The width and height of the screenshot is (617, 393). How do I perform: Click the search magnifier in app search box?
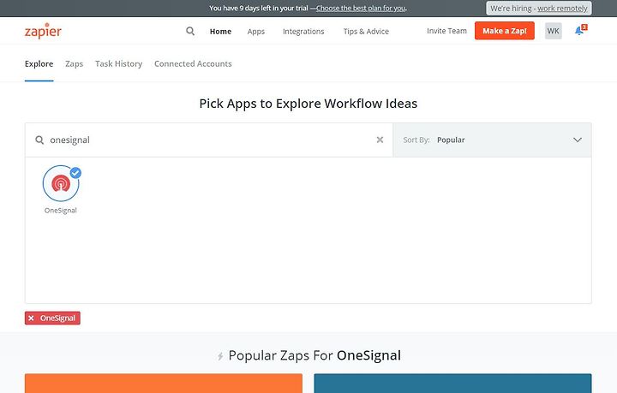pyautogui.click(x=39, y=140)
